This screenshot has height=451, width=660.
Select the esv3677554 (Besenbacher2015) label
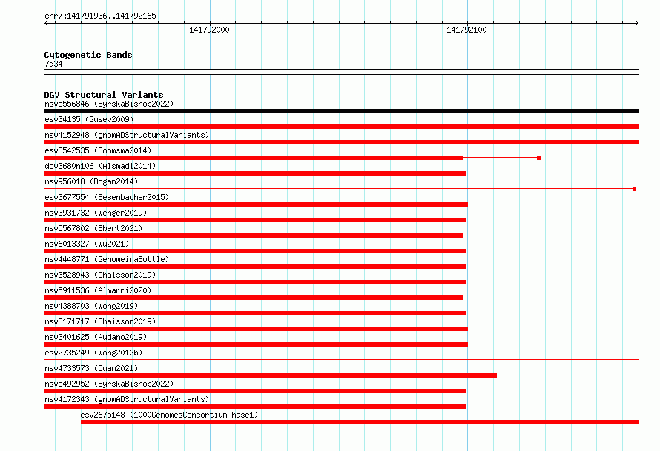click(107, 197)
